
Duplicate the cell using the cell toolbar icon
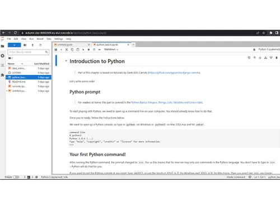click(x=249, y=58)
